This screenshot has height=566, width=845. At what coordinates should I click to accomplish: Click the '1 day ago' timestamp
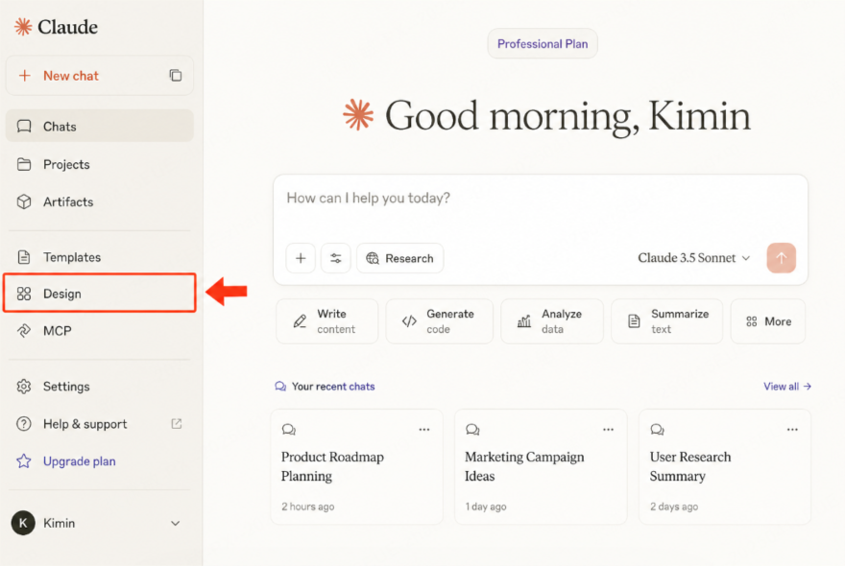(x=486, y=507)
